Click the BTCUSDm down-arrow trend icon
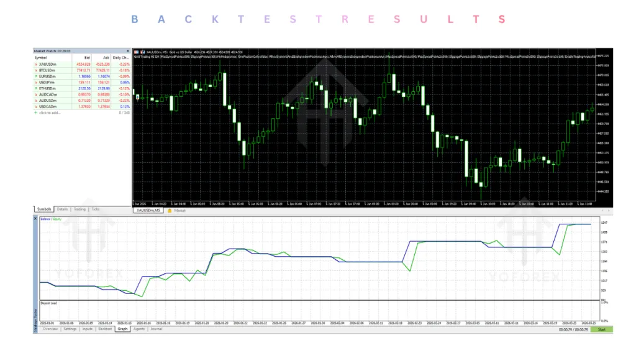Image resolution: width=636 pixels, height=358 pixels. (35, 70)
